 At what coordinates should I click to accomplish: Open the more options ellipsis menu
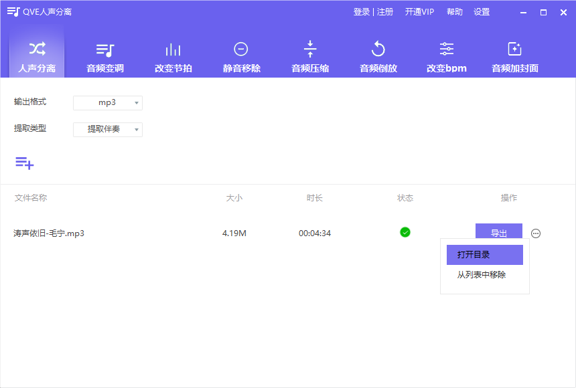(534, 232)
